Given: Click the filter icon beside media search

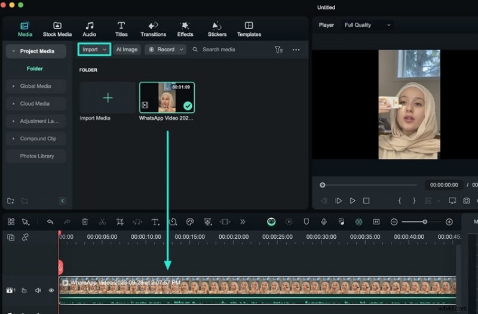Looking at the screenshot, I should coord(278,50).
